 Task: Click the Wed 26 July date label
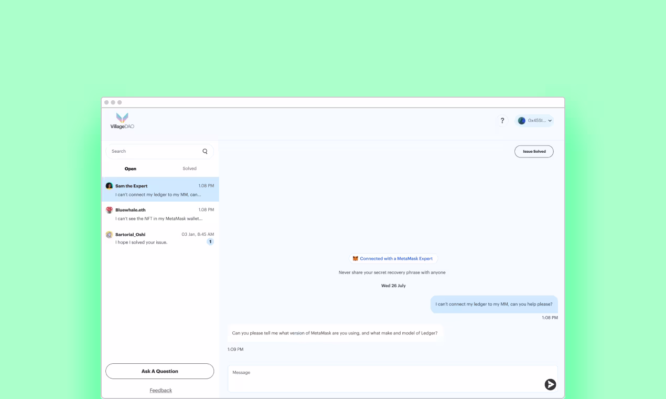[393, 286]
